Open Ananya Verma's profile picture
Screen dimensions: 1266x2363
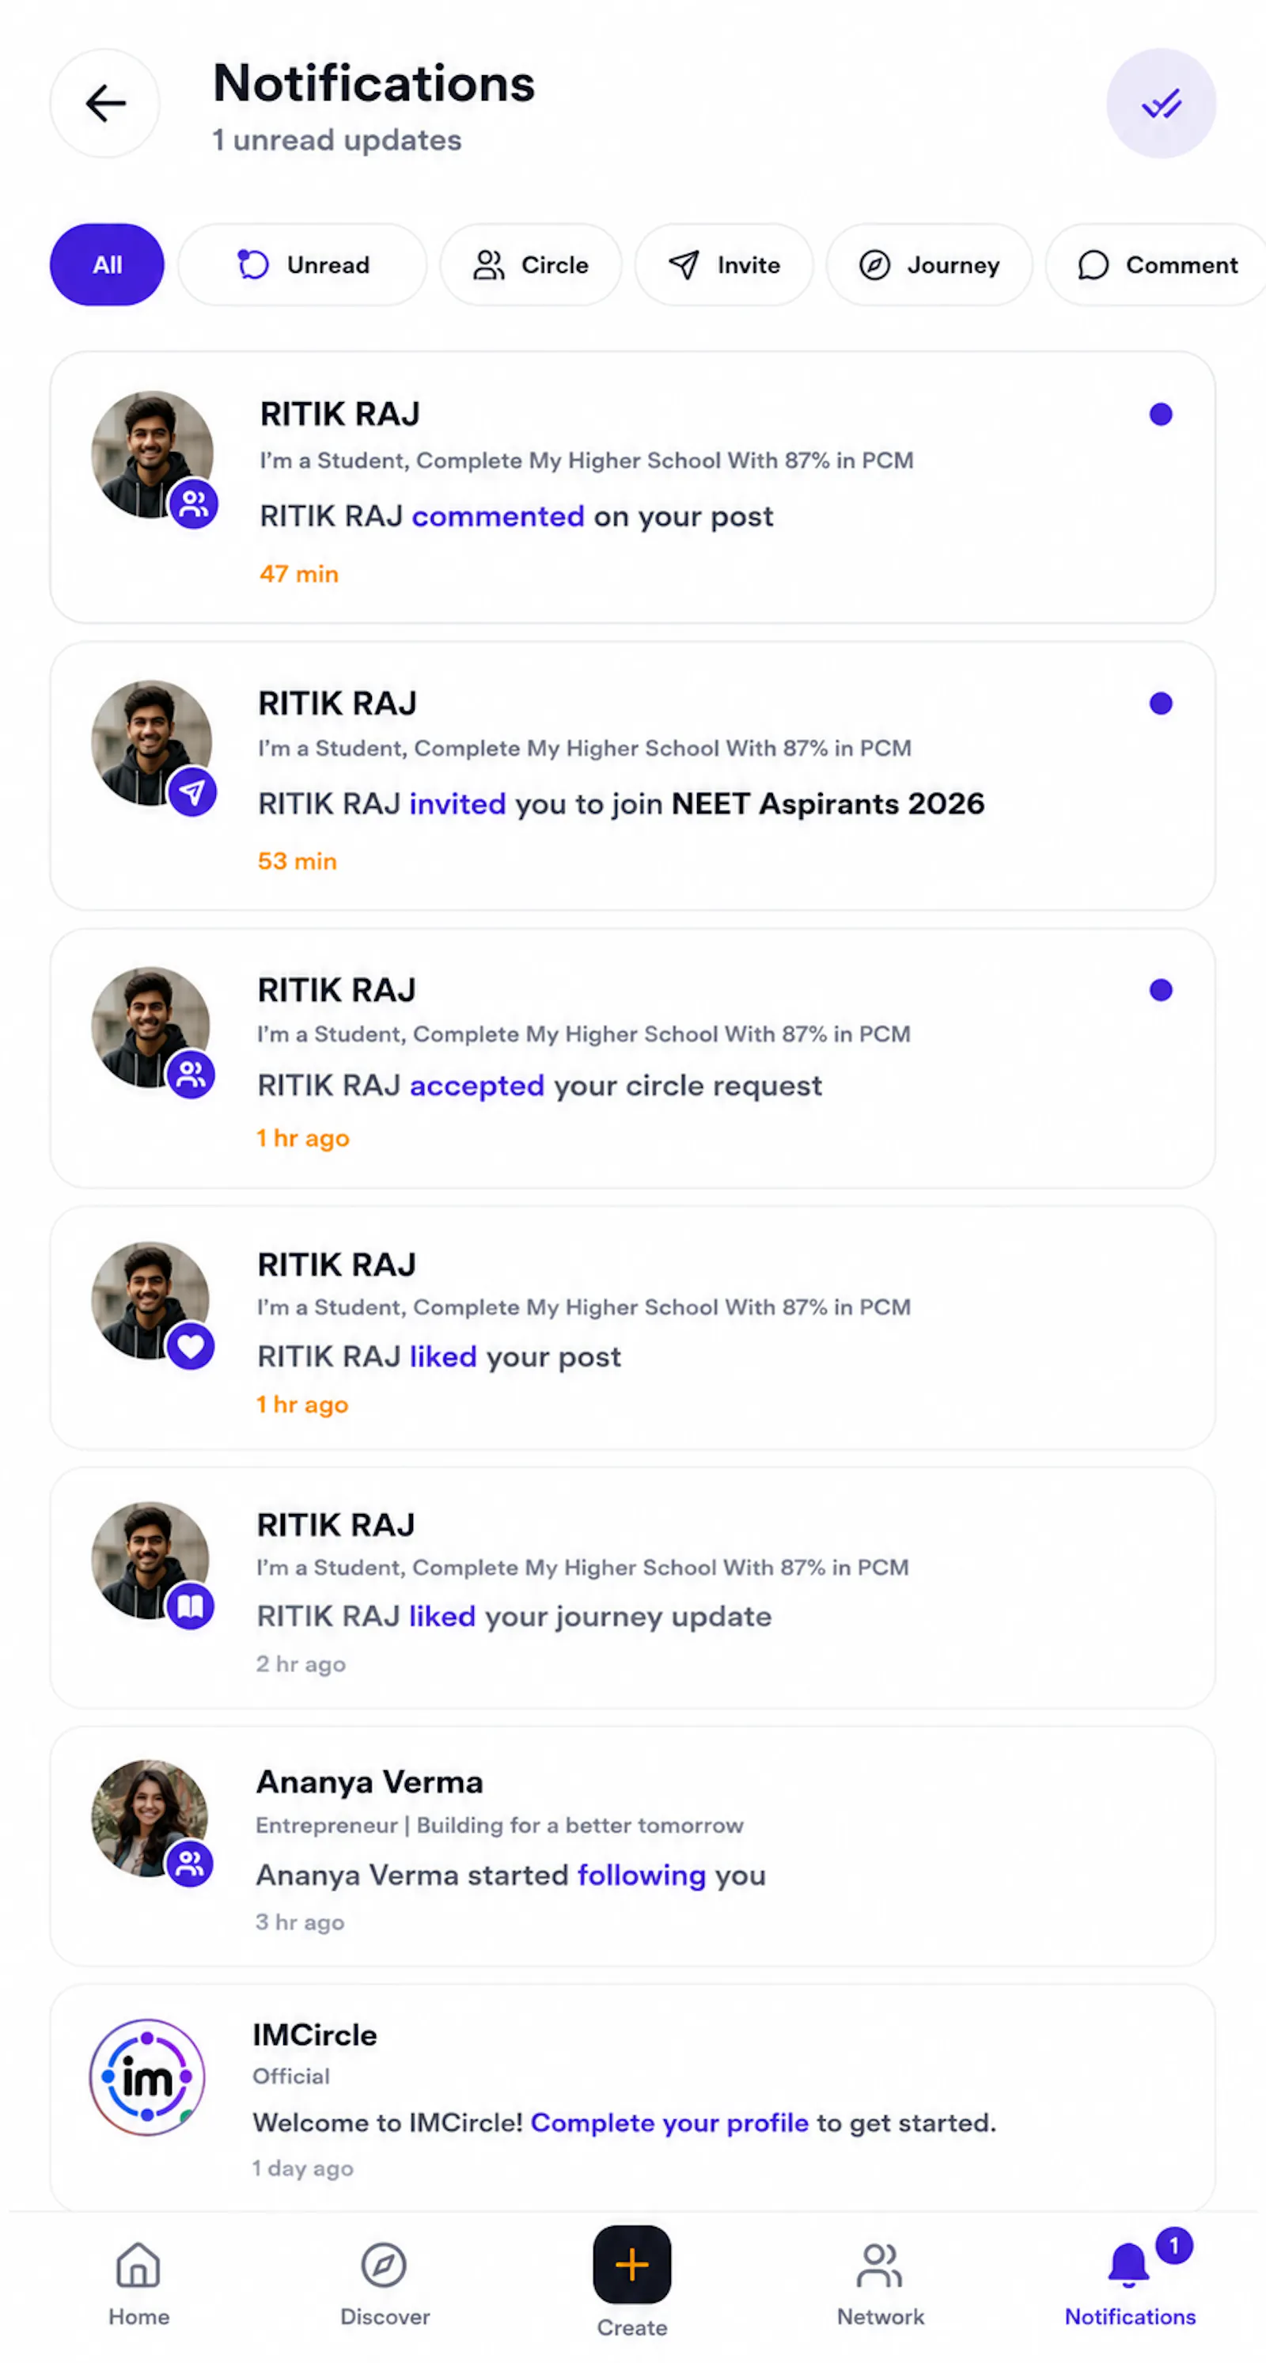[150, 1817]
